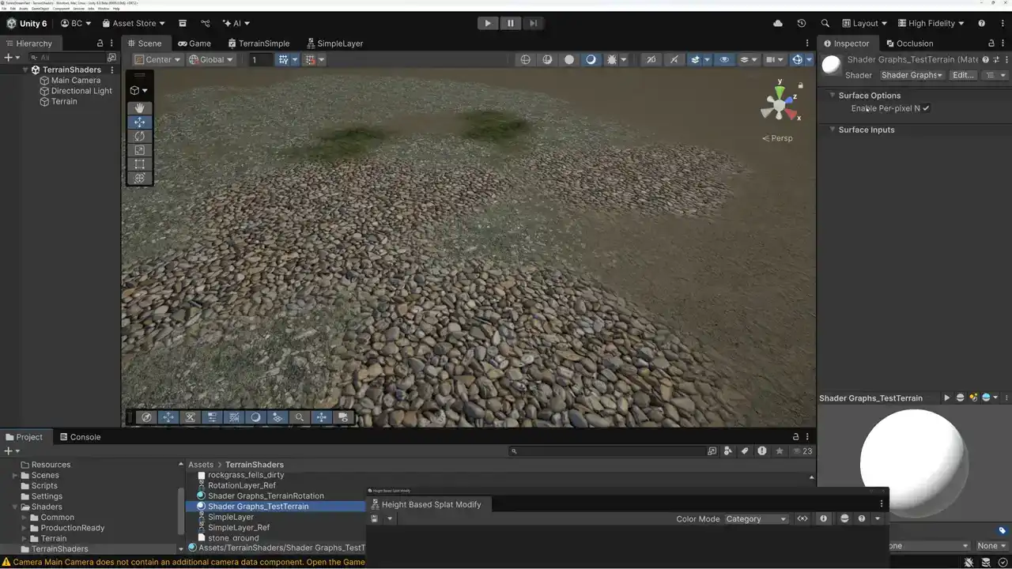Collapse the Surface Options section

[833, 96]
